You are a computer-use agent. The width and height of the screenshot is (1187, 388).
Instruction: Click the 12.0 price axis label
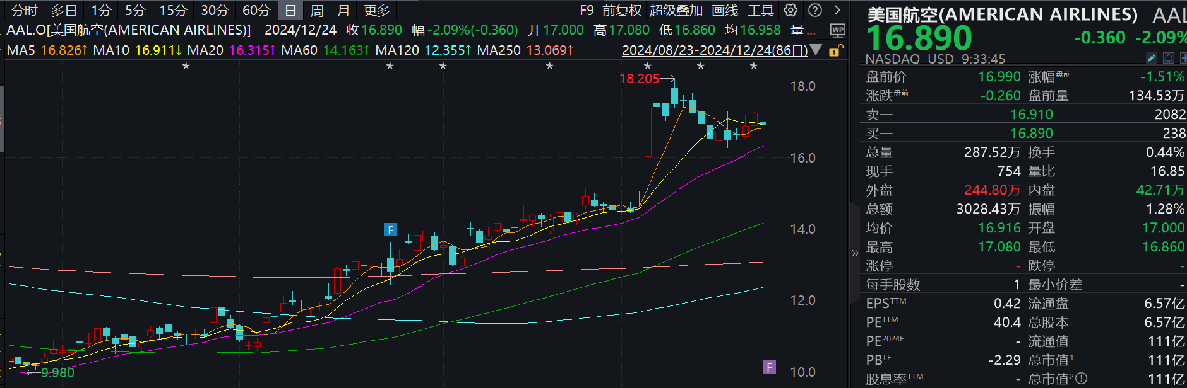coord(802,300)
